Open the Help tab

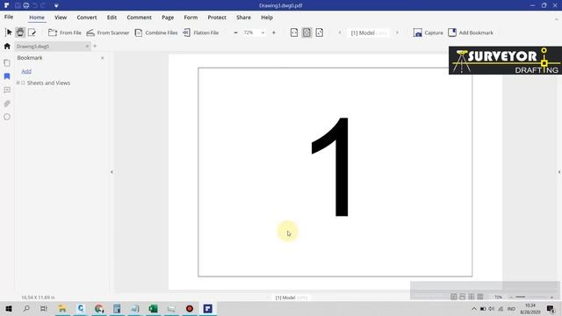coord(267,18)
